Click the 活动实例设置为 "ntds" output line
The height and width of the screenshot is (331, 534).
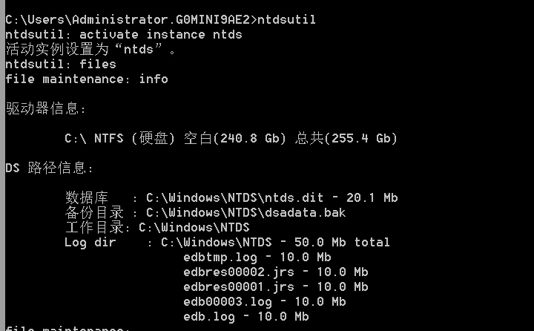(90, 50)
